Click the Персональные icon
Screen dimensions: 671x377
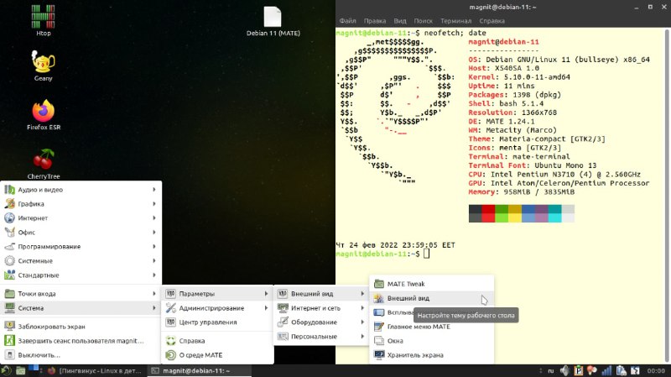283,337
